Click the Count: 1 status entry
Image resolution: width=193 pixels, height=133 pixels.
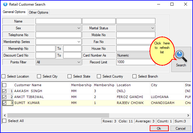(x=165, y=121)
